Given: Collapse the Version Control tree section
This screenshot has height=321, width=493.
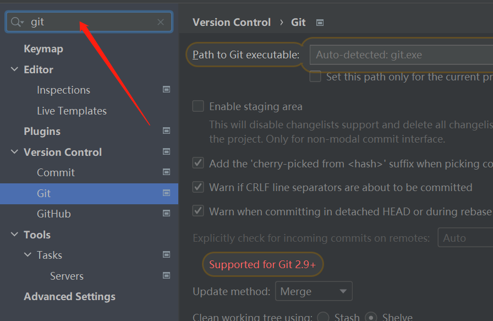Looking at the screenshot, I should click(x=14, y=152).
